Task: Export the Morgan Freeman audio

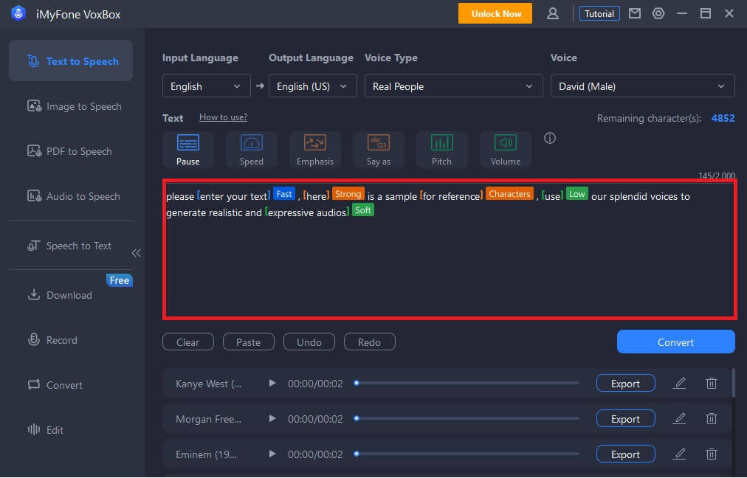Action: coord(625,418)
